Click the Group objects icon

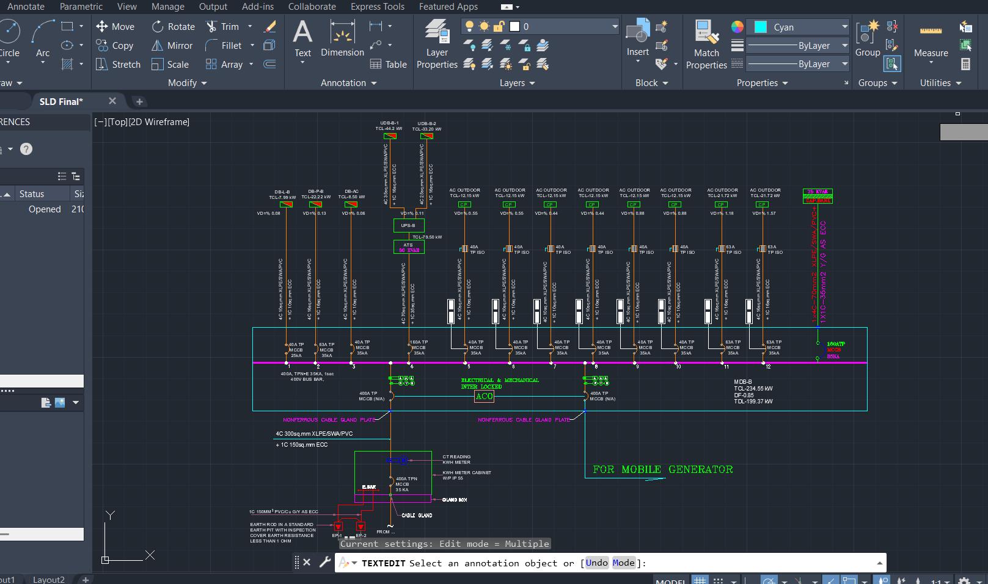click(867, 38)
